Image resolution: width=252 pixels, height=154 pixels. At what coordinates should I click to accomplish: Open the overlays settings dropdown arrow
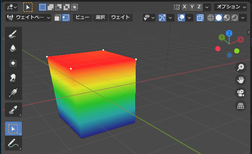click(189, 18)
